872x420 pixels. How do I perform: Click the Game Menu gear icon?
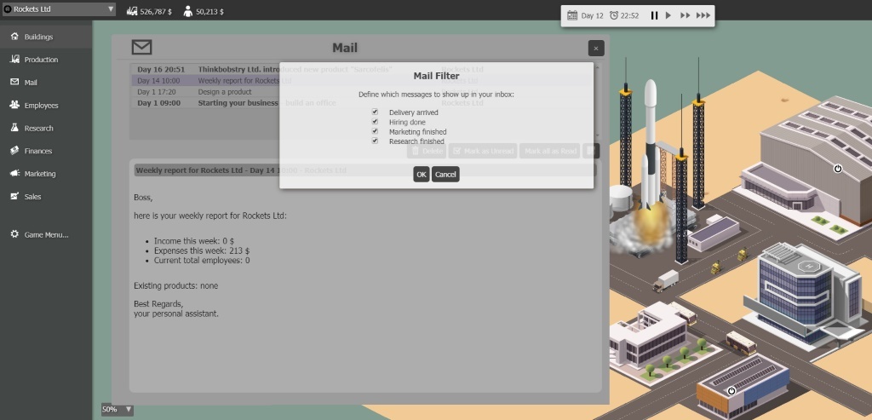14,234
